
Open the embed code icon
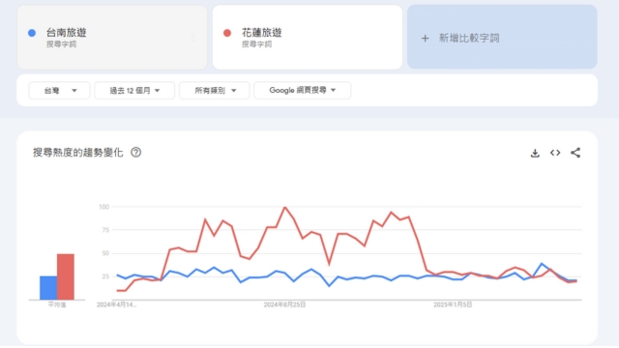pyautogui.click(x=555, y=153)
